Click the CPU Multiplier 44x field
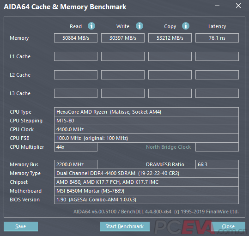Image resolution: width=249 pixels, height=236 pixels. click(x=76, y=147)
